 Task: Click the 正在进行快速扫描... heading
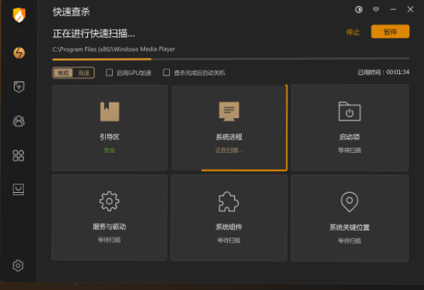point(93,33)
